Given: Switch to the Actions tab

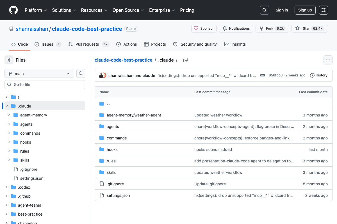Looking at the screenshot, I should tap(127, 44).
